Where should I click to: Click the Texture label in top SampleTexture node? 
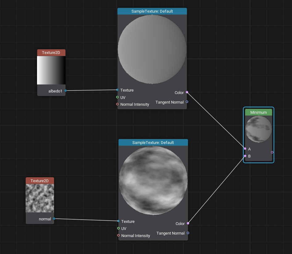(127, 90)
